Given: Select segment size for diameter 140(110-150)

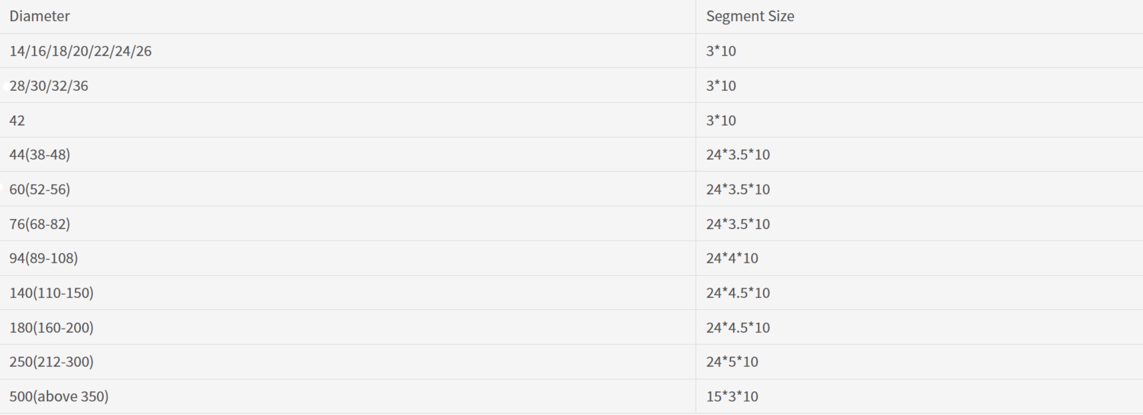Looking at the screenshot, I should coord(738,293).
